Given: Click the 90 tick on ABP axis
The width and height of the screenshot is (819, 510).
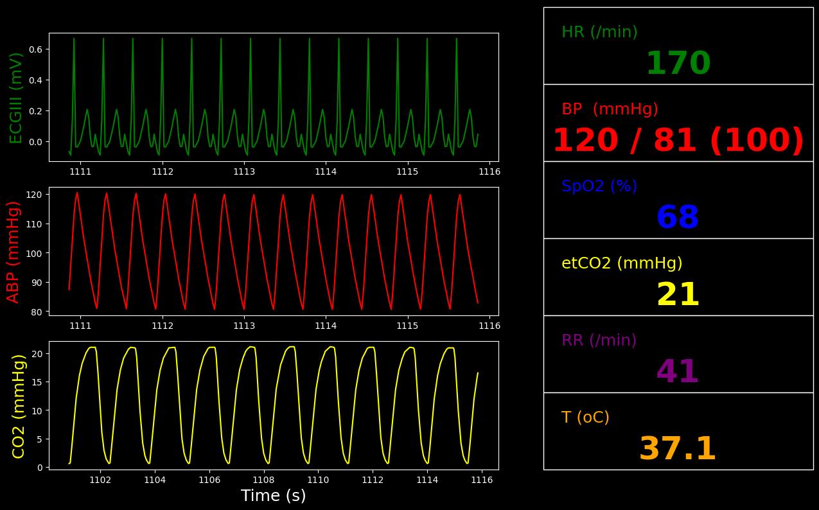Looking at the screenshot, I should [x=37, y=283].
